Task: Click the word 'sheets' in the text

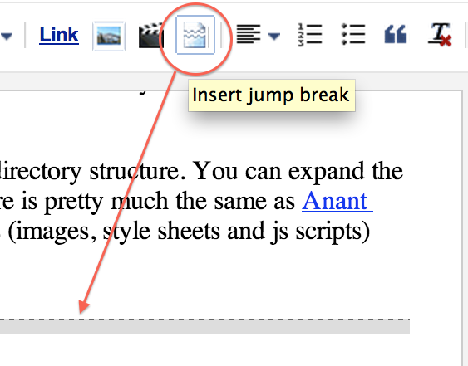Action: [x=189, y=232]
